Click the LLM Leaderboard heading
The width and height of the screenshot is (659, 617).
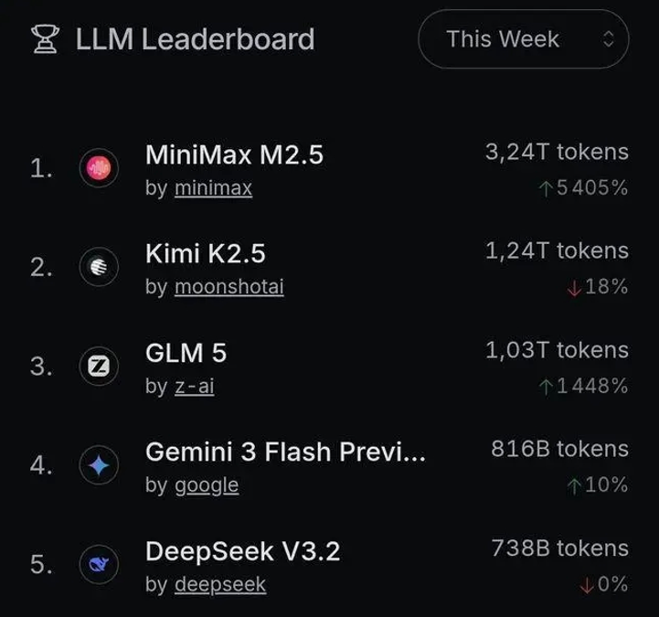[195, 39]
